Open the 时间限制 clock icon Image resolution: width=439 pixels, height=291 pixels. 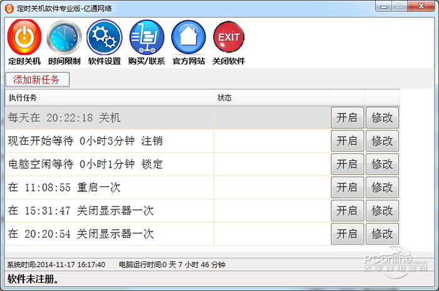[64, 42]
